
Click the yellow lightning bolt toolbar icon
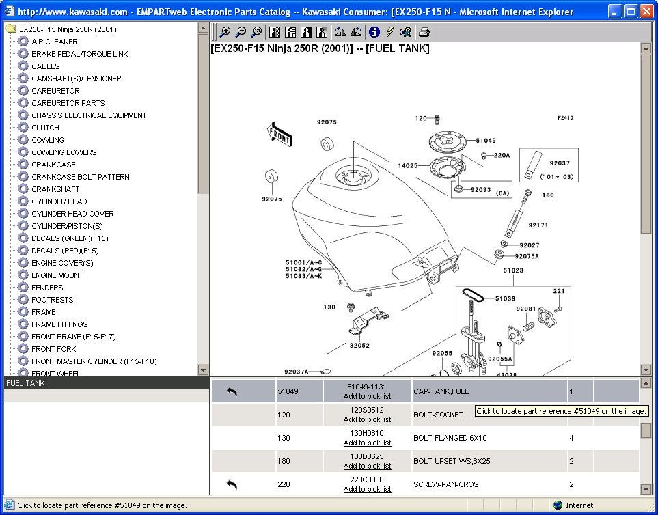pyautogui.click(x=390, y=32)
